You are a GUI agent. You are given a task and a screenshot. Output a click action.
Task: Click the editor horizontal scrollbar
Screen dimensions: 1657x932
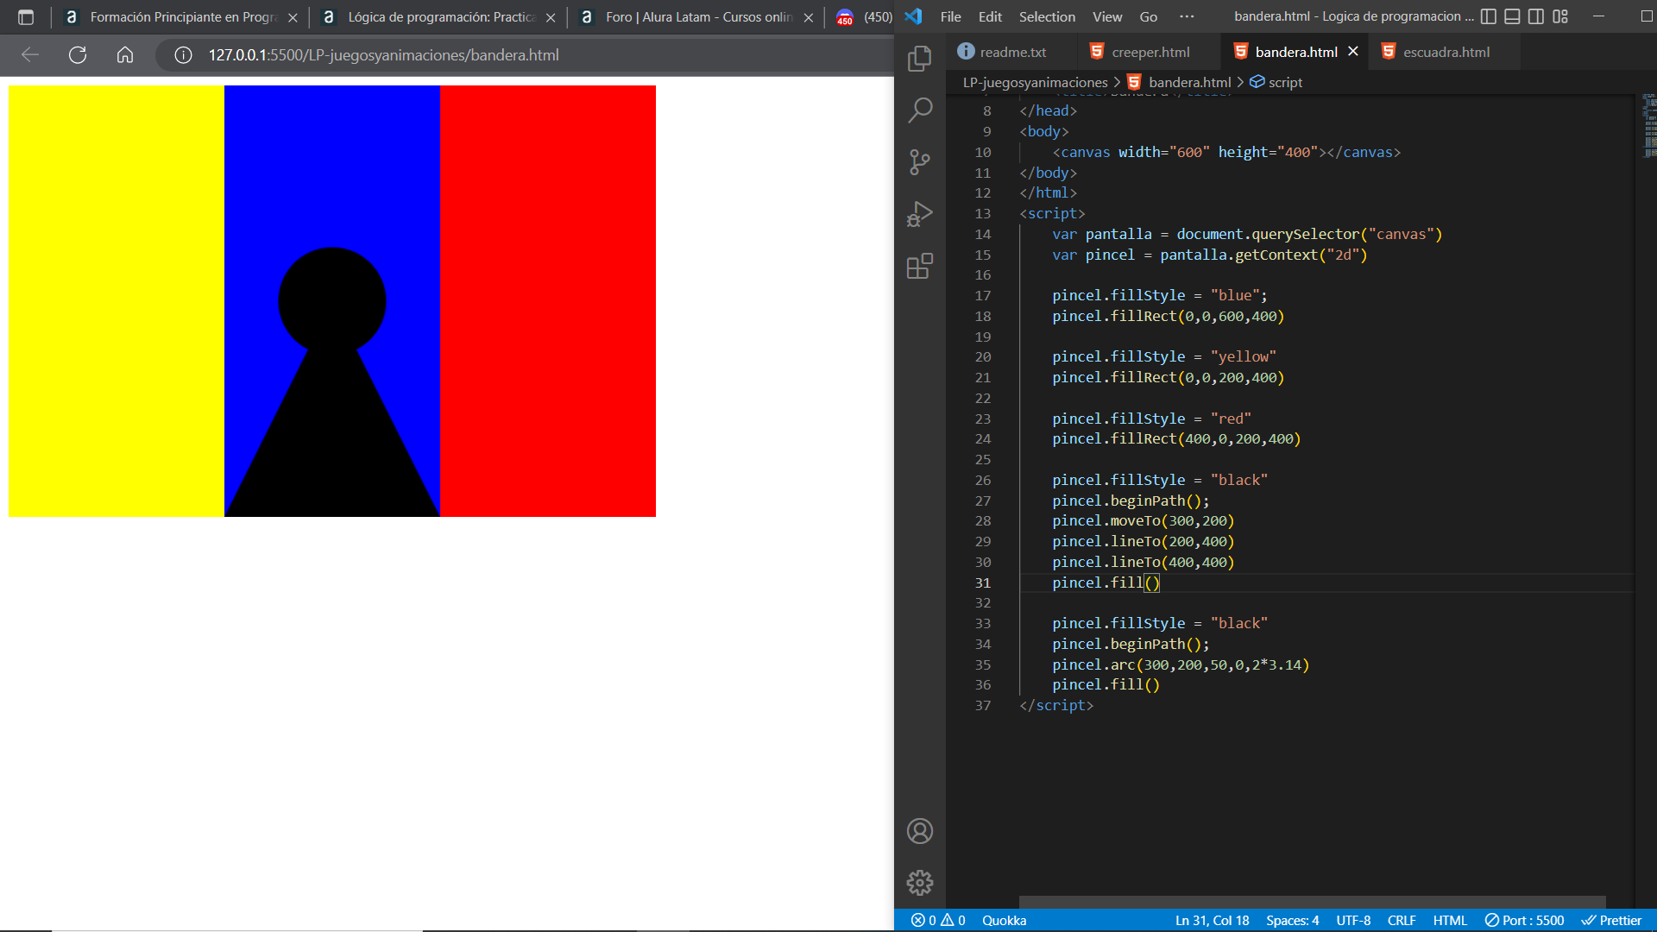[1312, 901]
